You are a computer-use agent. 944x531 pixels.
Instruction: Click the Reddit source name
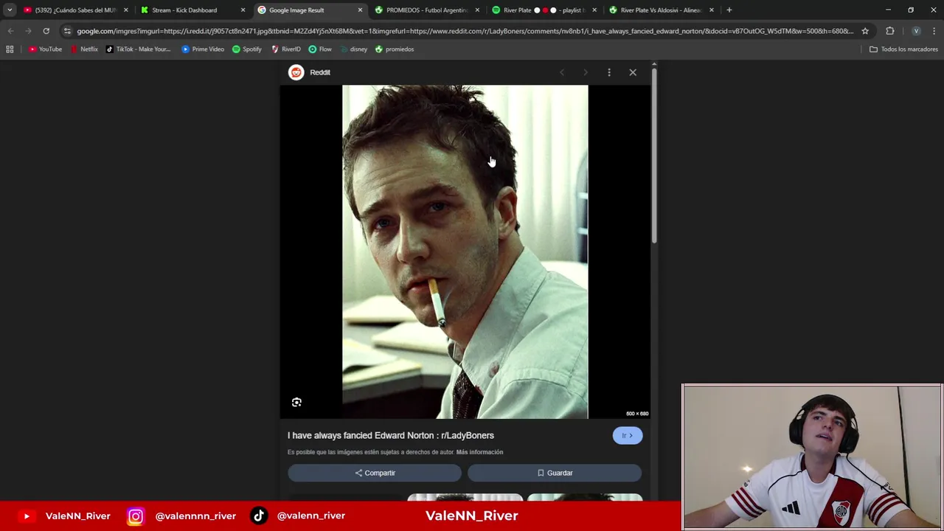click(x=320, y=72)
